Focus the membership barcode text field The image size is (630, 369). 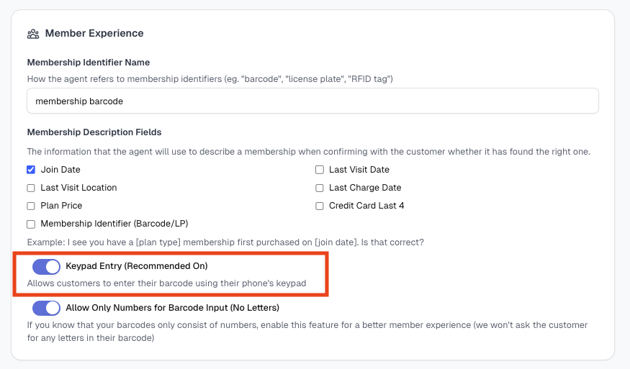coord(312,101)
